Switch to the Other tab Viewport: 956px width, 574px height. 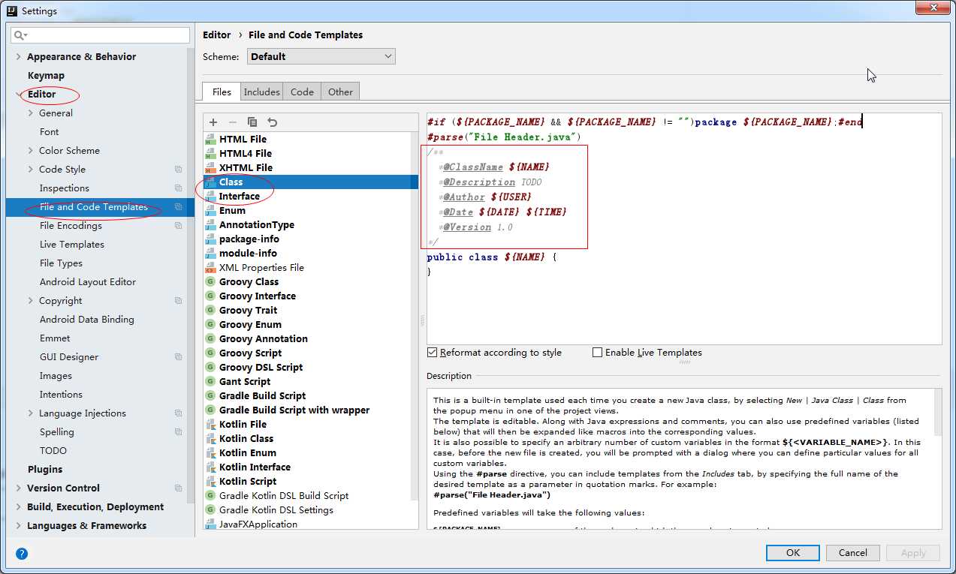click(x=340, y=92)
